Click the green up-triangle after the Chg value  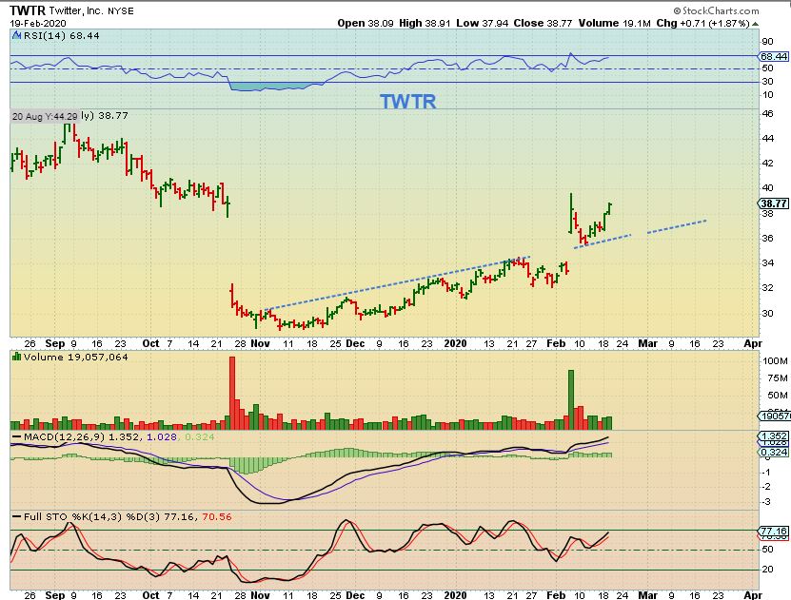tap(755, 23)
